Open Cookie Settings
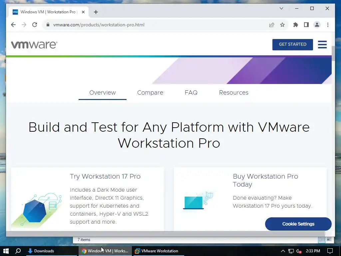 point(298,224)
